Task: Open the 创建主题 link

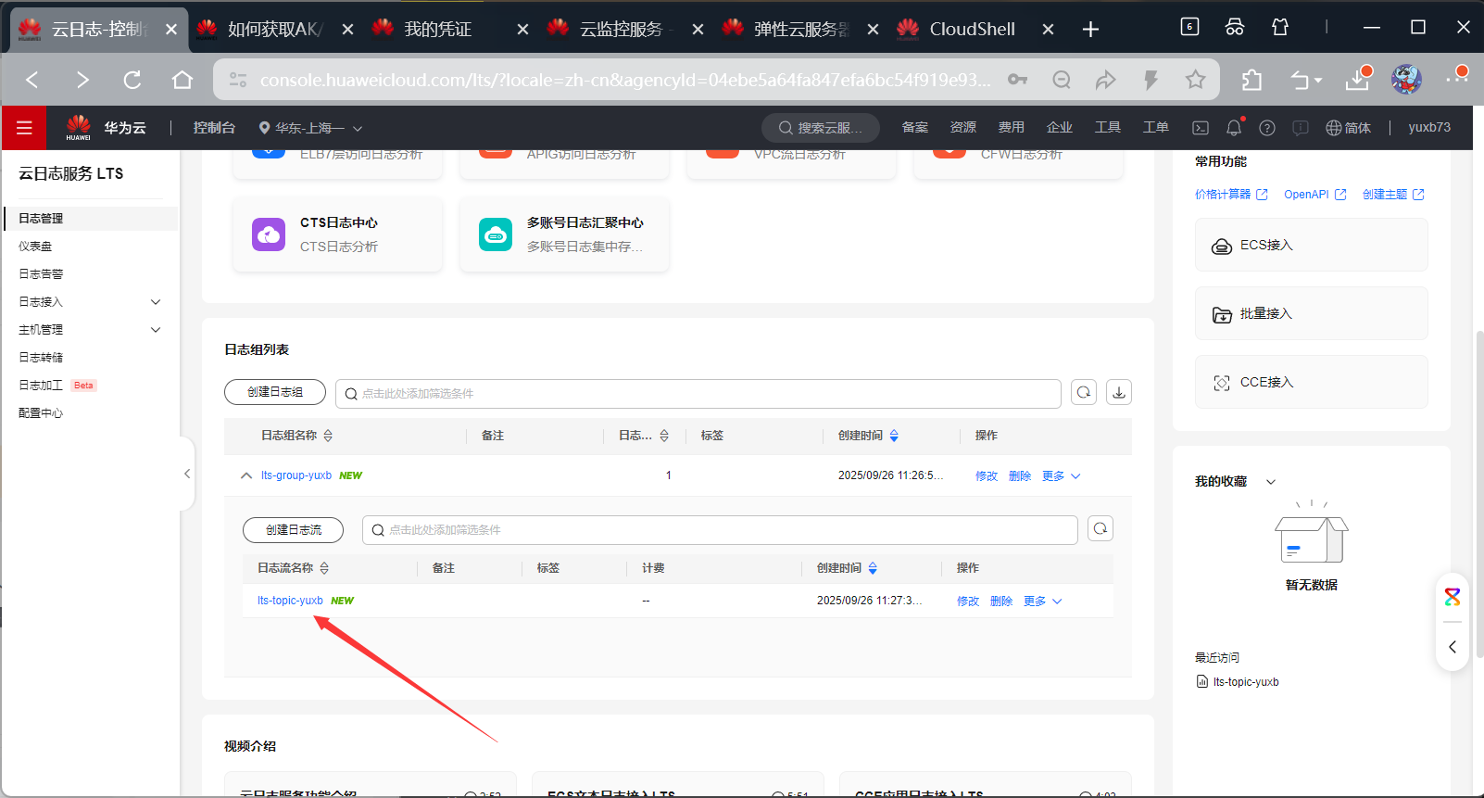Action: [1393, 195]
